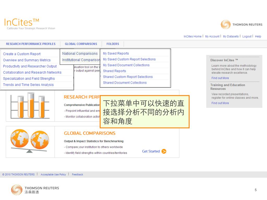Click the test tubes illustration
This screenshot has width=267, height=200.
[x=30, y=105]
